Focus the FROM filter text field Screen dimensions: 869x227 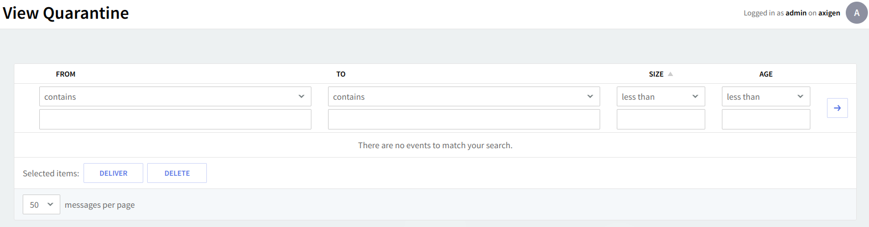coord(175,120)
